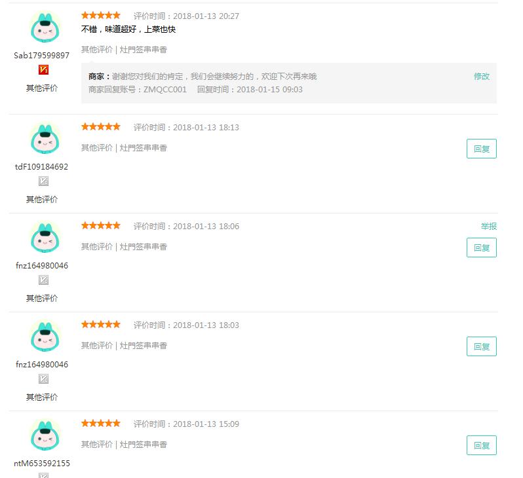
Task: Click 回复 for the 18:06 review
Action: [482, 248]
